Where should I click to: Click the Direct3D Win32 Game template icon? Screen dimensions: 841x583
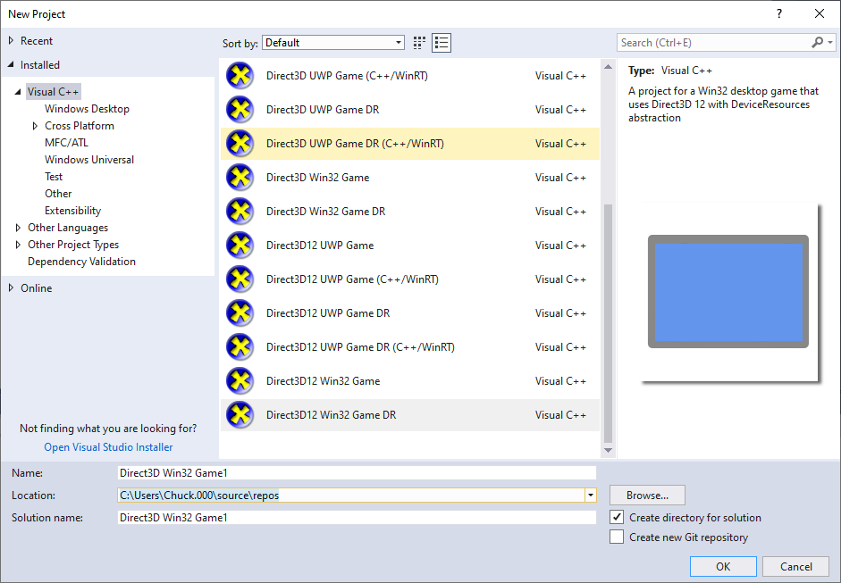240,178
